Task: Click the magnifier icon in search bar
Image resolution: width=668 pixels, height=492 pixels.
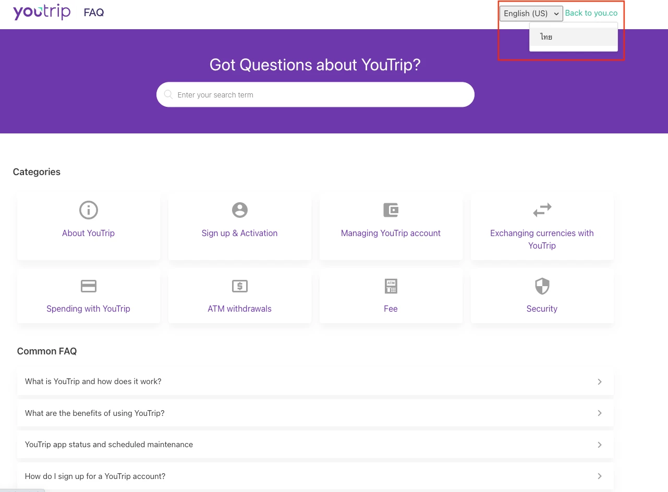Action: tap(168, 94)
